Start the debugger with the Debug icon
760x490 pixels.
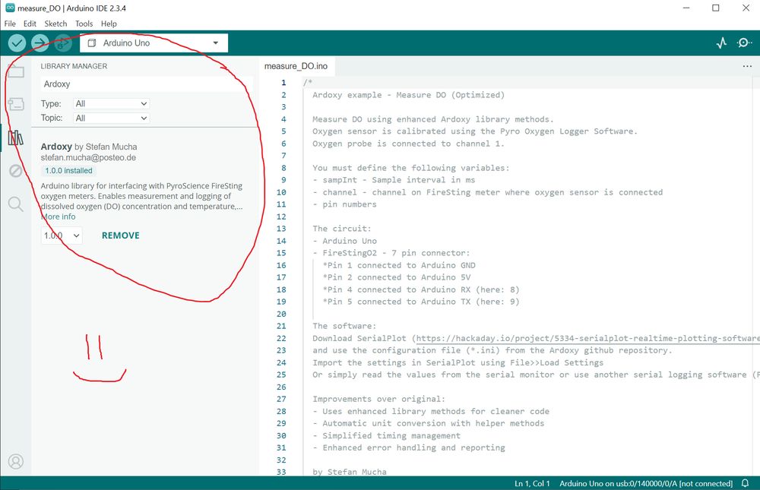(62, 43)
